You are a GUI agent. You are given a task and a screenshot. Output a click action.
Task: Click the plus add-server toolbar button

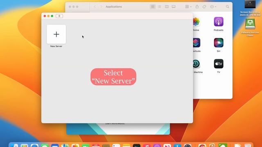pyautogui.click(x=59, y=16)
